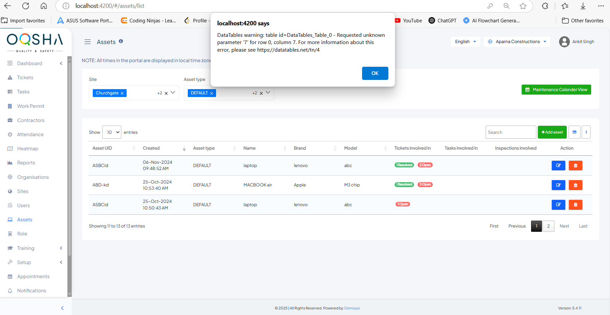
Task: Click the hamburger menu icon beside Assets
Action: [x=87, y=42]
